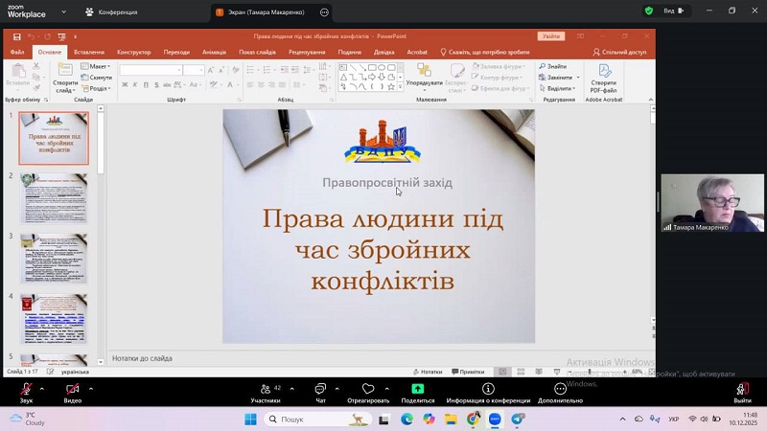
Task: Open the Анімація ribbon tab
Action: point(215,52)
